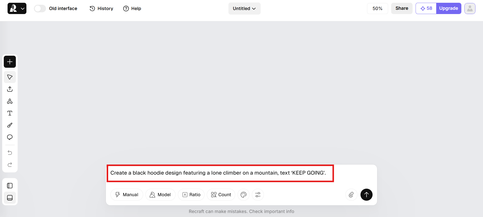Expand the Untitled project name dropdown
483x217 pixels.
(x=244, y=9)
